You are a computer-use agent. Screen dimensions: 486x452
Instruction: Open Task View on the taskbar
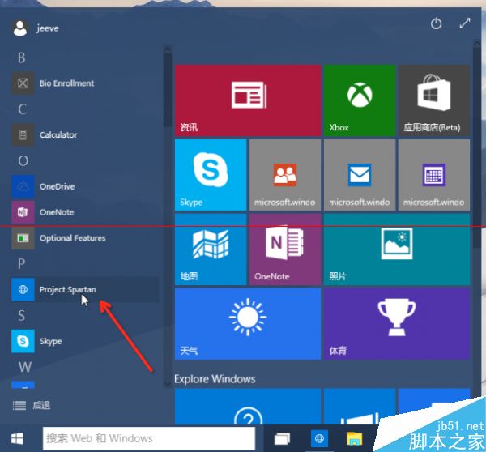point(282,438)
